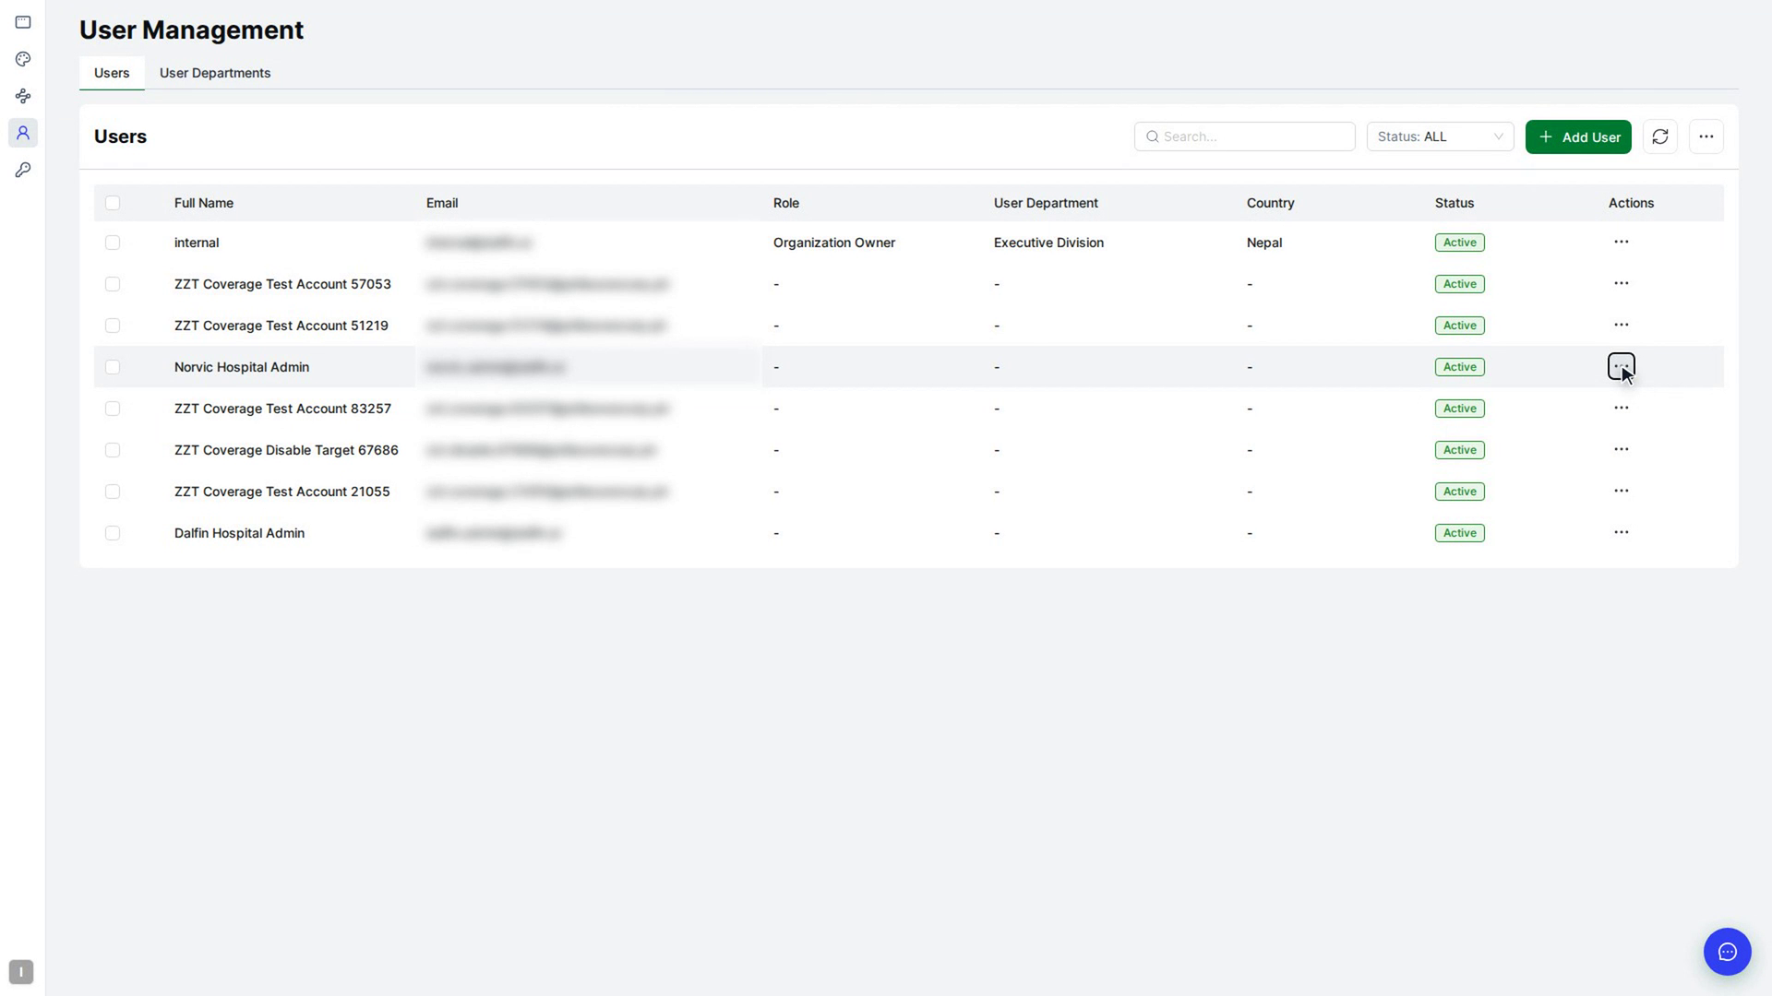This screenshot has height=996, width=1772.
Task: Switch to the User Departments tab
Action: click(215, 73)
